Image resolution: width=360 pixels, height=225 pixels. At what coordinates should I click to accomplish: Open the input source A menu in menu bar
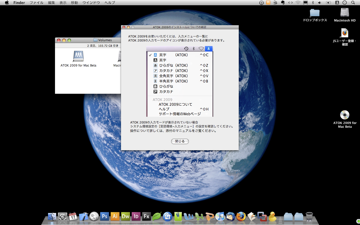click(x=337, y=2)
